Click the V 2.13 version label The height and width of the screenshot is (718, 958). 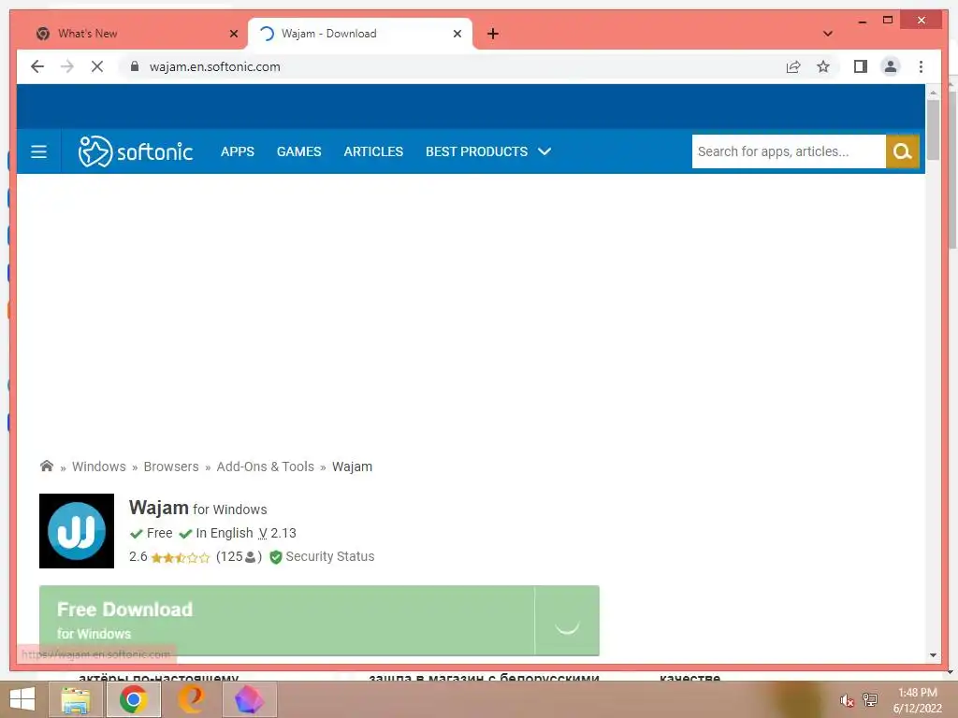pos(277,533)
